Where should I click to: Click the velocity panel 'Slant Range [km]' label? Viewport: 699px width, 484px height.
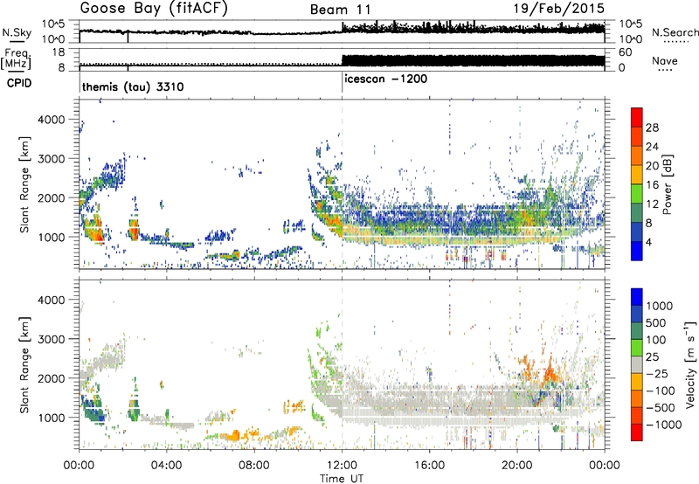[x=25, y=365]
